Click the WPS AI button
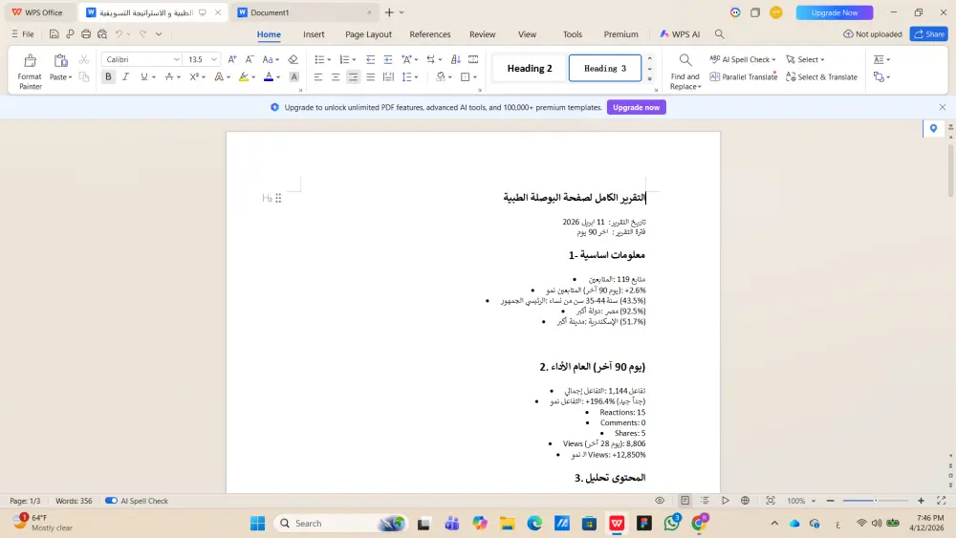Image resolution: width=956 pixels, height=538 pixels. click(x=680, y=34)
